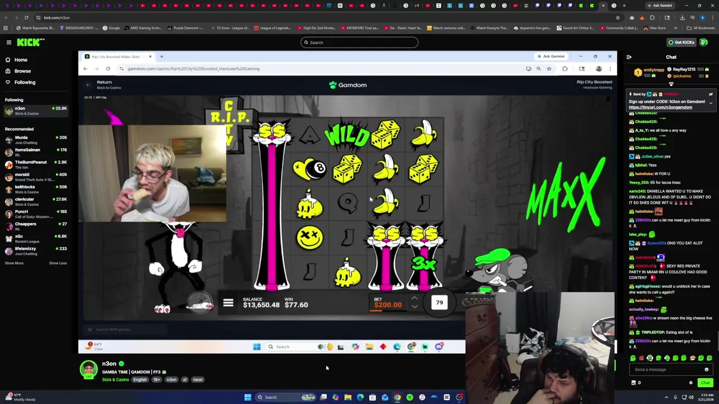Open a new Chrome tab plus button
This screenshot has width=719, height=404.
[x=624, y=6]
